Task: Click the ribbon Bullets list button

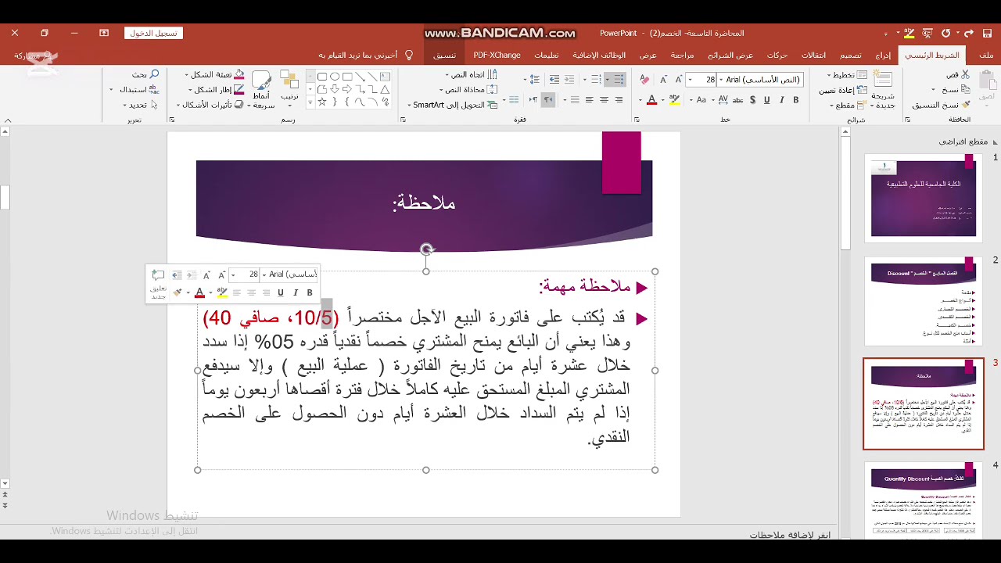Action: [619, 80]
